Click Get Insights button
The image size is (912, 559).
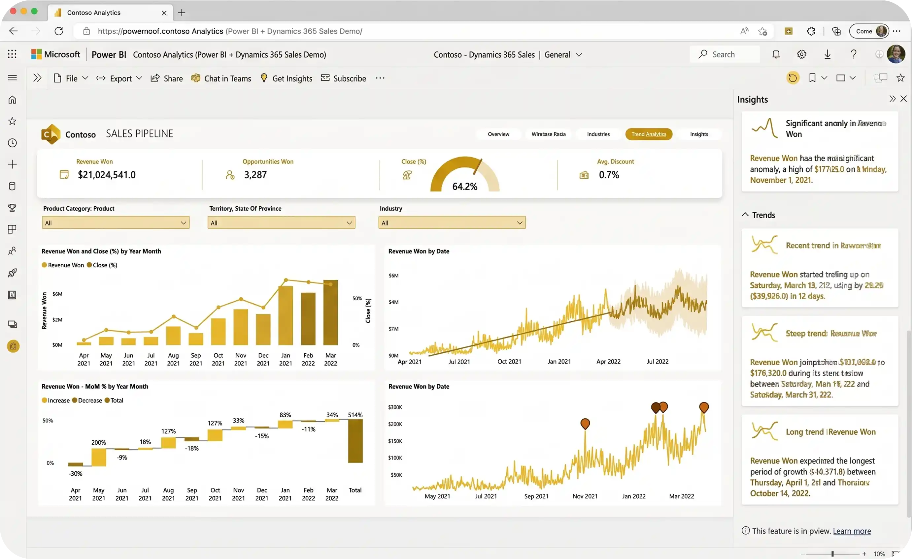click(287, 78)
